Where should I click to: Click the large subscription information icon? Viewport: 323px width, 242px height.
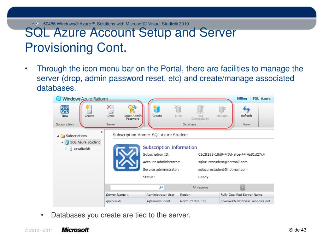[127, 158]
